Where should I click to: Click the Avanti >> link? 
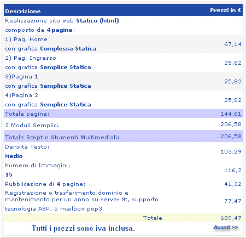pos(226,228)
